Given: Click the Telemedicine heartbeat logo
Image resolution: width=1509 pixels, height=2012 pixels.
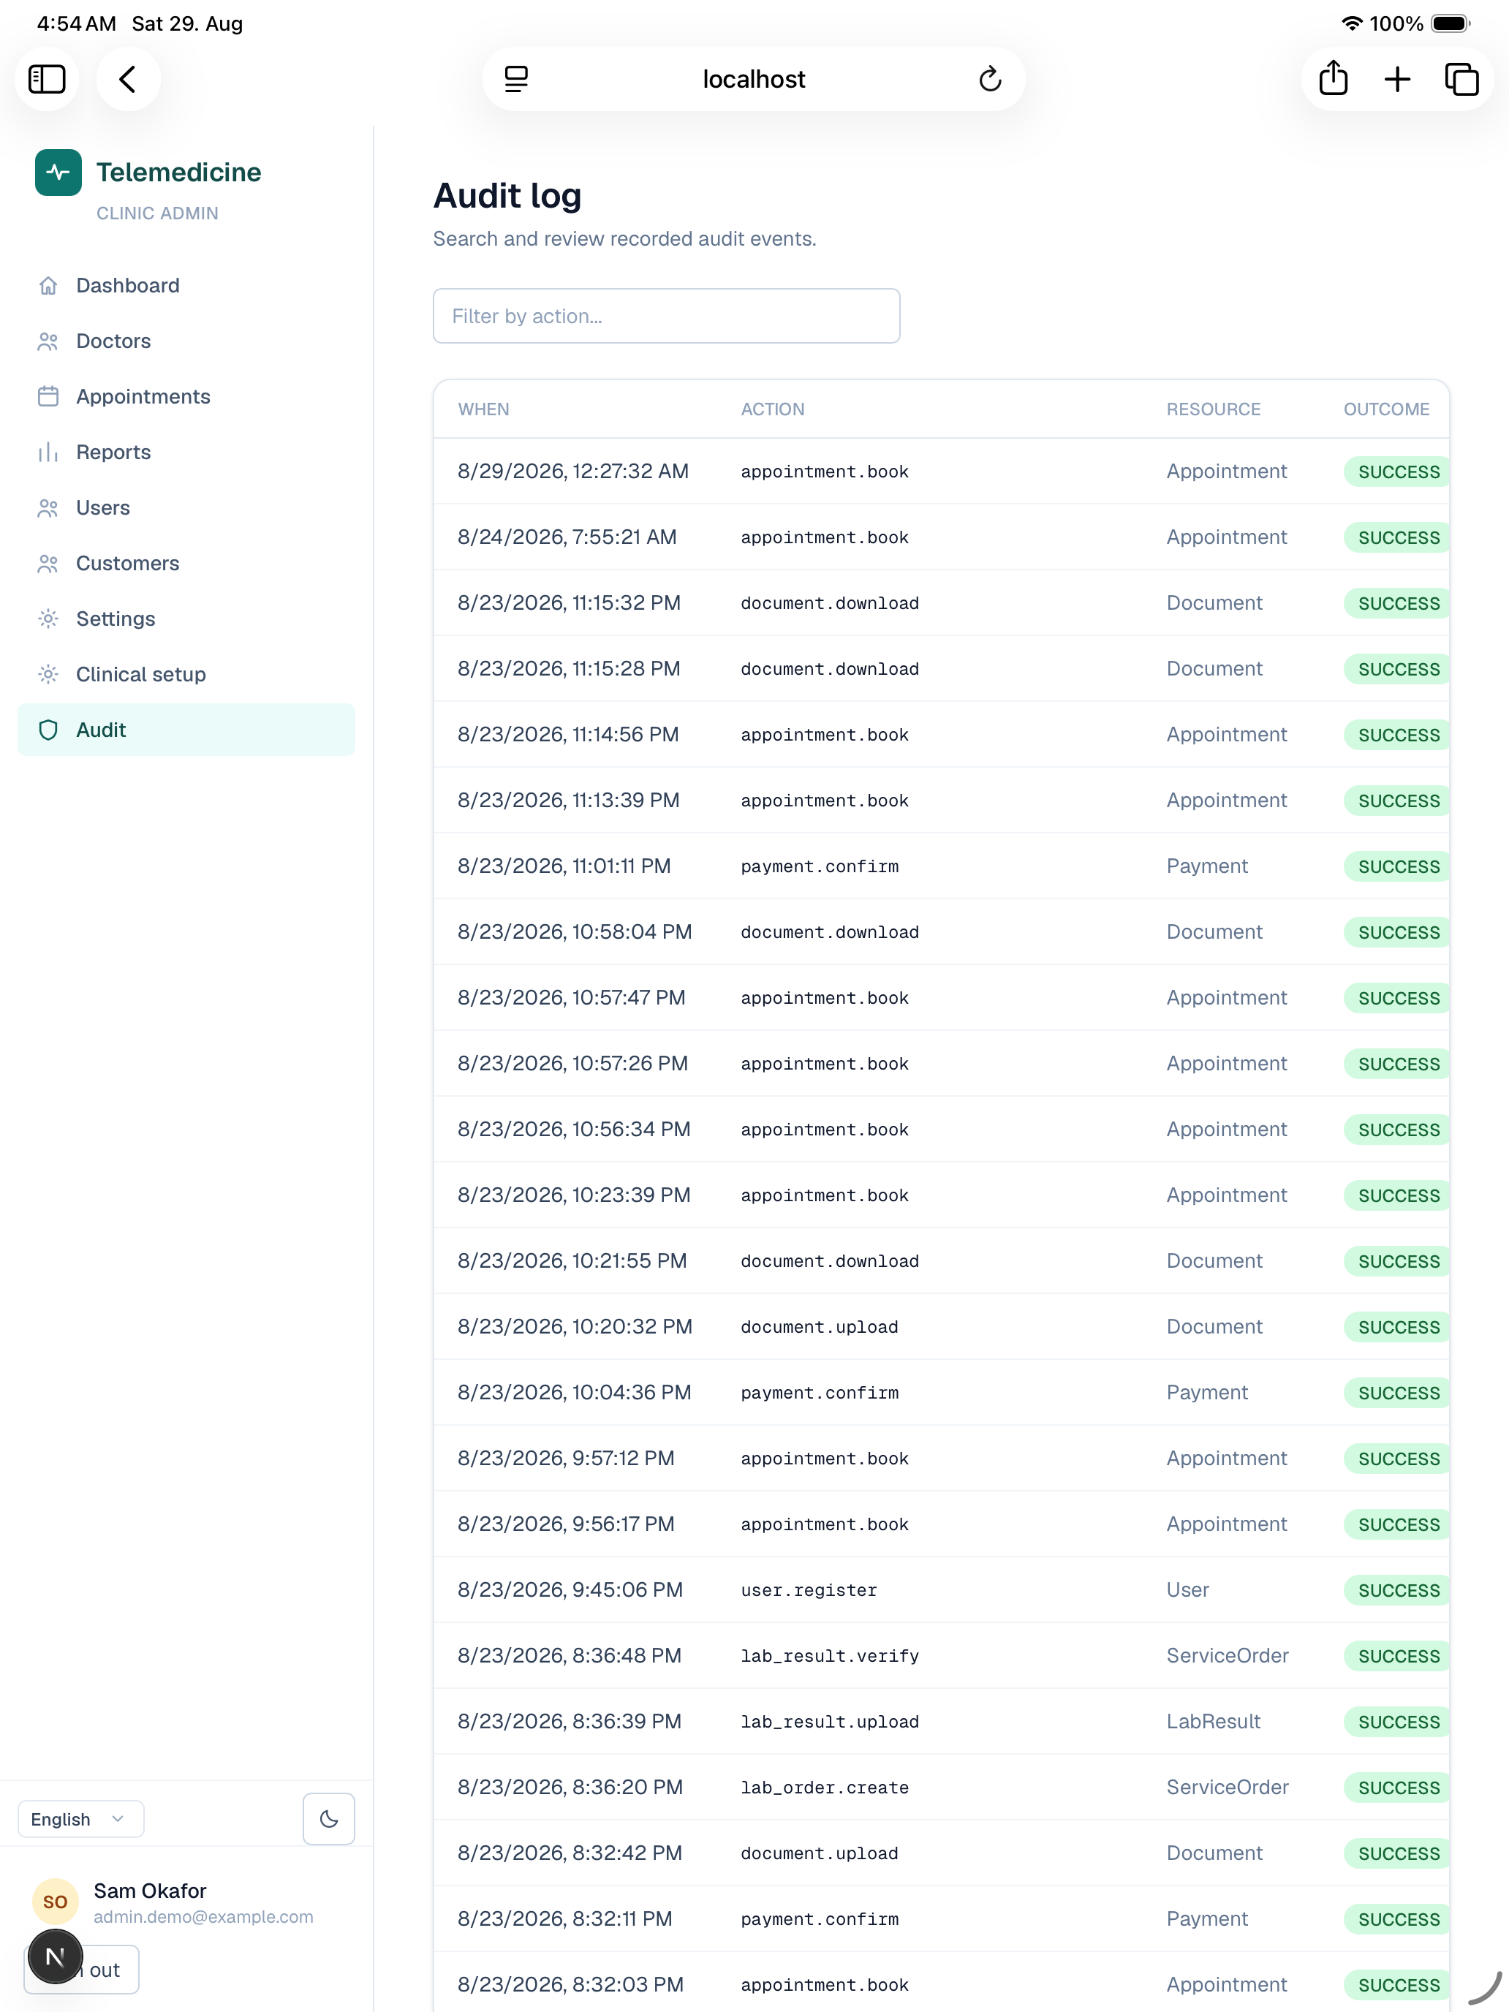Looking at the screenshot, I should click(58, 172).
